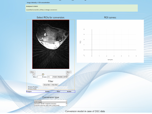This screenshot has height=114, width=152.
Task: Advance to next slice with Slice + button
Action: 69,72
